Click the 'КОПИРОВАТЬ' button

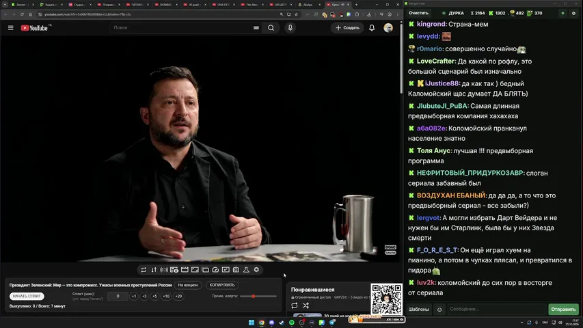(222, 285)
